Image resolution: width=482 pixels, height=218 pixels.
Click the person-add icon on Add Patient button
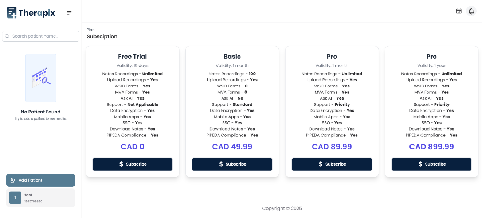pyautogui.click(x=13, y=180)
